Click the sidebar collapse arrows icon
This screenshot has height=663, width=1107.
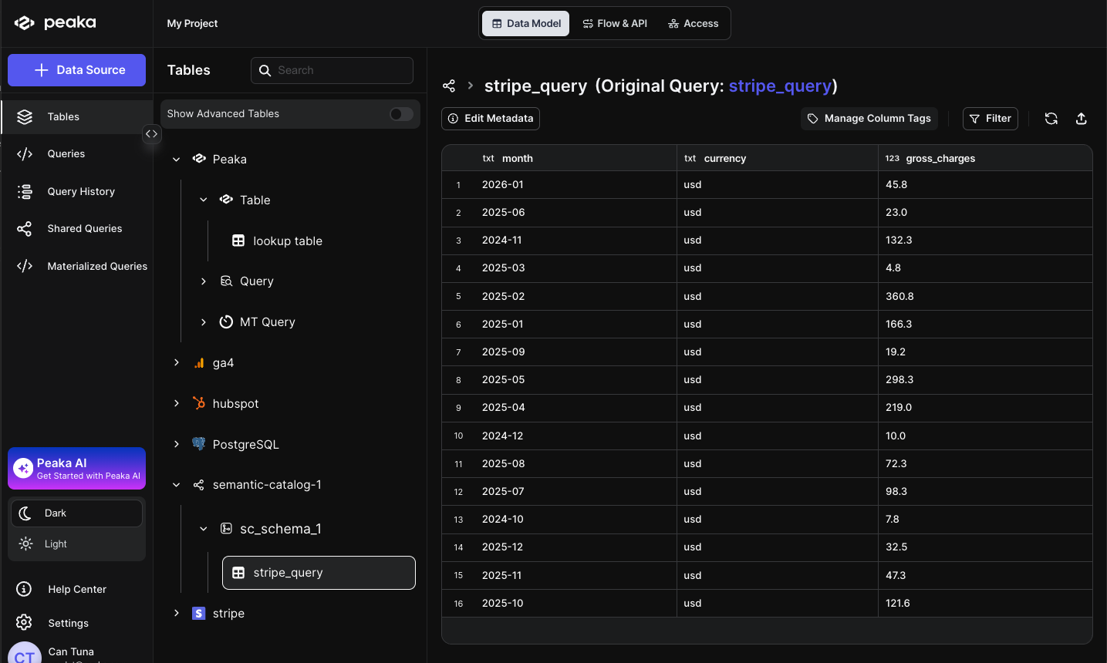click(x=152, y=134)
